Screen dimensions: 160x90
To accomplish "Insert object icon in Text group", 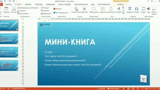I will [x=123, y=13].
